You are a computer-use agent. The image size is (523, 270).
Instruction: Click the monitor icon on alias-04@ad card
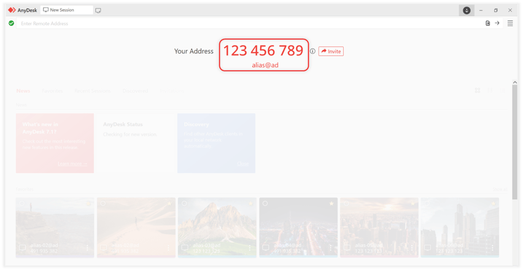[x=266, y=248]
